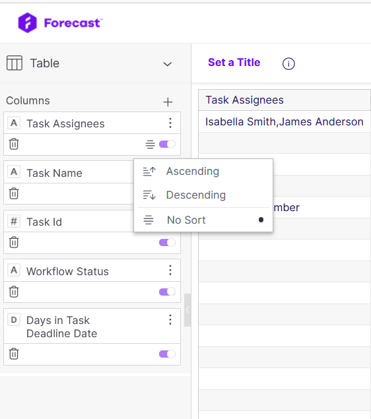This screenshot has height=419, width=371.
Task: Toggle the Task Id column switch
Action: pyautogui.click(x=167, y=243)
